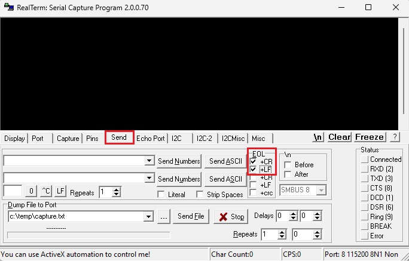Uncheck the first row +LF checkbox
The image size is (409, 261).
(x=253, y=170)
